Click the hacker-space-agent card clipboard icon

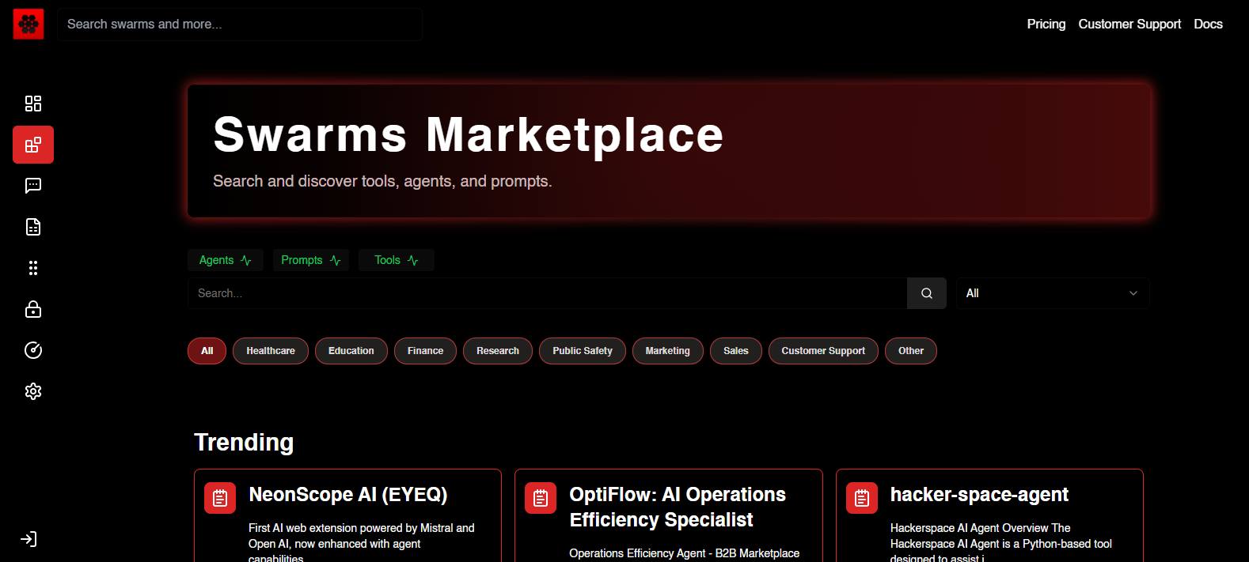tap(862, 498)
